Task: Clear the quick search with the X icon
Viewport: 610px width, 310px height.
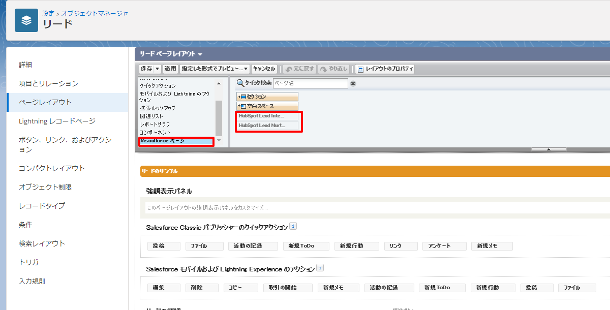Action: (353, 84)
